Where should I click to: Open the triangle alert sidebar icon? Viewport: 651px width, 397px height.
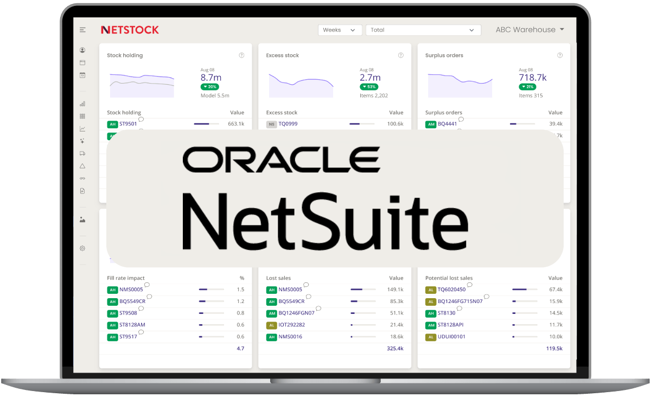(82, 166)
